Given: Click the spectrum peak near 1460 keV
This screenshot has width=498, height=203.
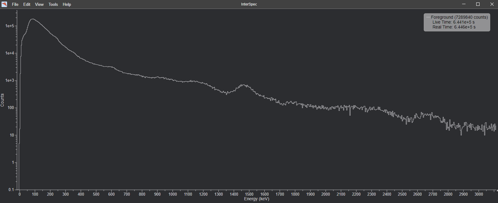Looking at the screenshot, I should [x=243, y=85].
